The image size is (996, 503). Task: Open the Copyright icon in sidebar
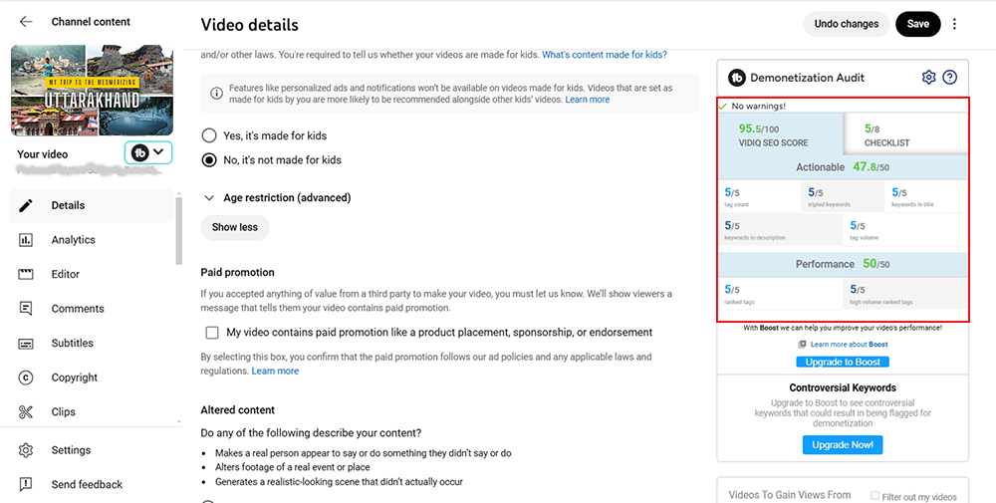click(x=26, y=377)
